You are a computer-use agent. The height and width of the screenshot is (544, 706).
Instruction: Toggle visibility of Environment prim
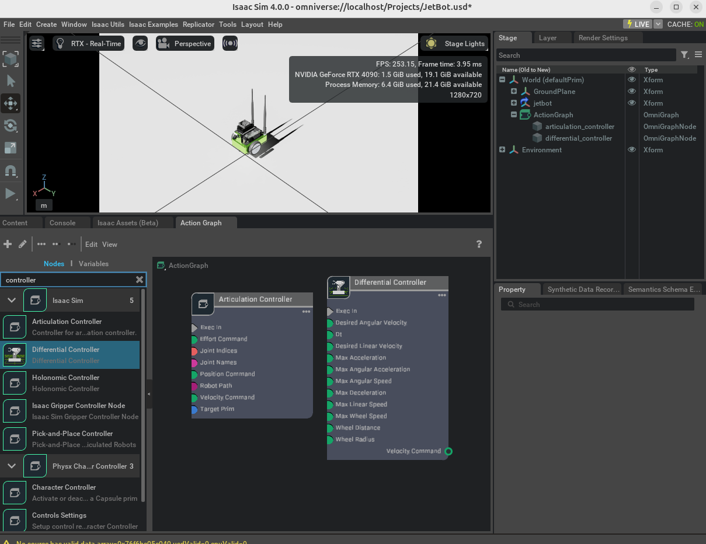(x=631, y=150)
